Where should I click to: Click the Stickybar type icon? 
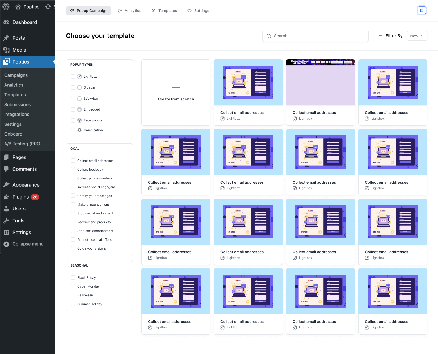[x=79, y=99]
